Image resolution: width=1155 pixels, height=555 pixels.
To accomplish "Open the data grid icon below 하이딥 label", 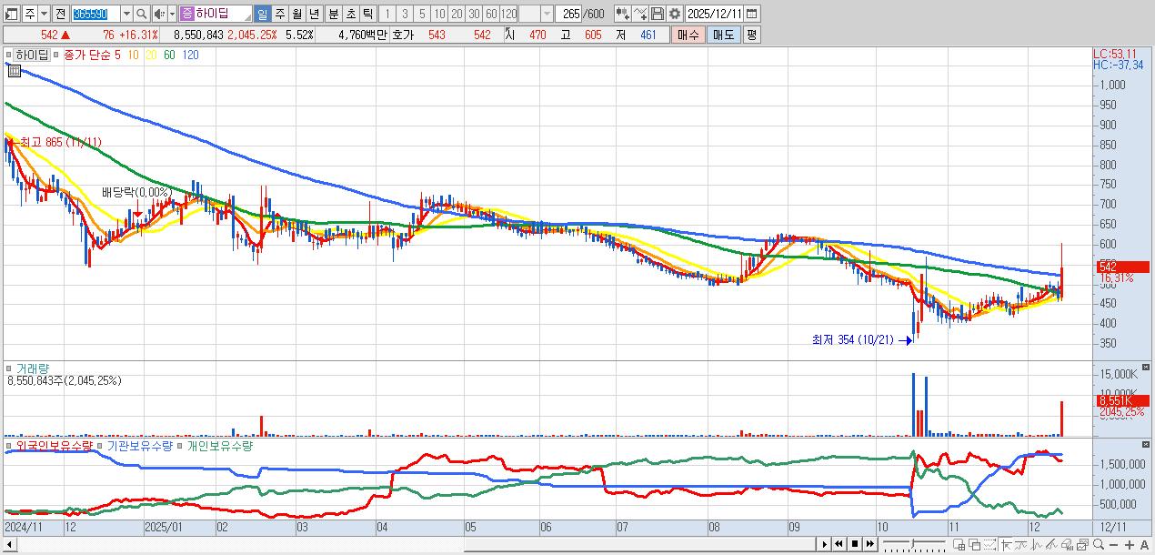I will point(14,71).
